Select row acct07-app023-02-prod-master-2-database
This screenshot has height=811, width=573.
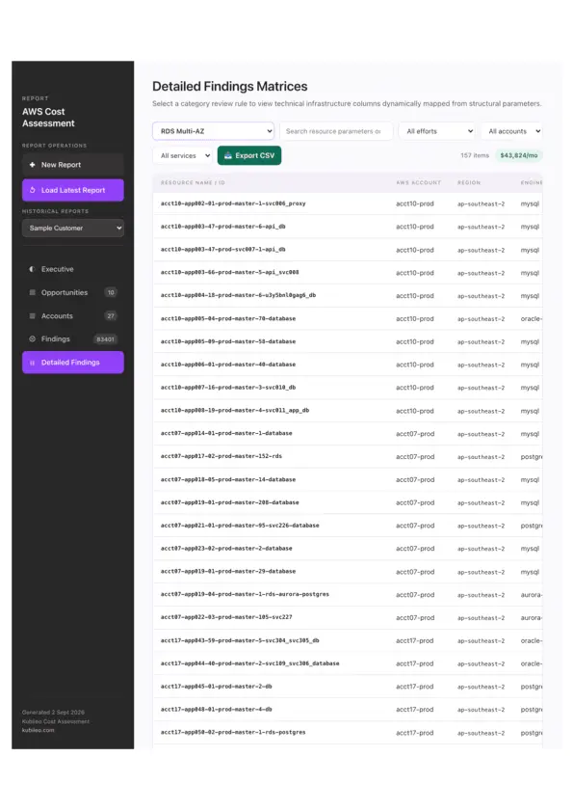tap(348, 549)
